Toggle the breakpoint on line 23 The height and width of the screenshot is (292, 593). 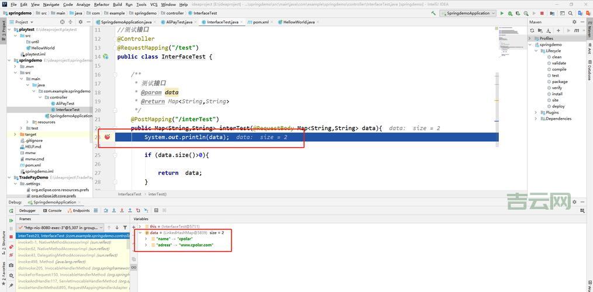(107, 137)
